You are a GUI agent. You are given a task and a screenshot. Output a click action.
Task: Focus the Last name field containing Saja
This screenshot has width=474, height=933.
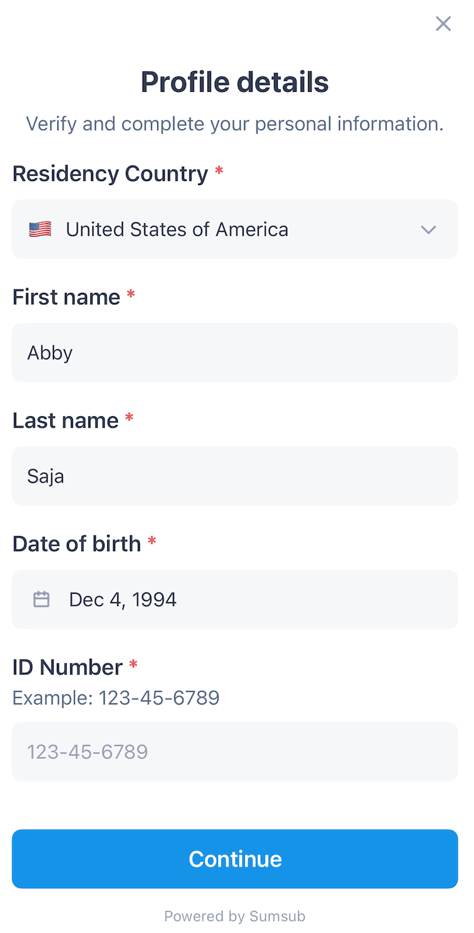[x=234, y=476]
